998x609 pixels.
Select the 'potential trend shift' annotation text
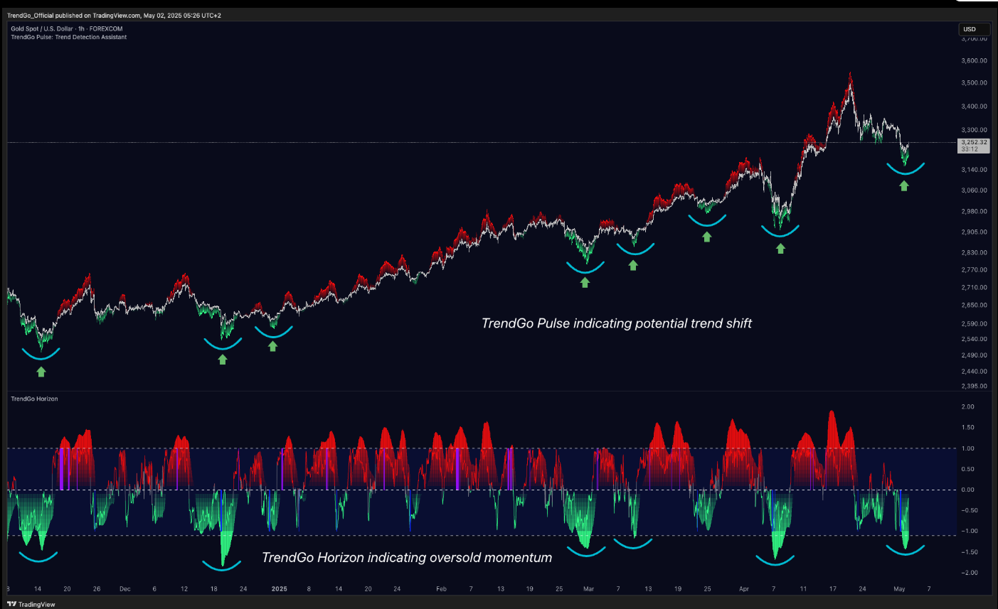coord(617,323)
